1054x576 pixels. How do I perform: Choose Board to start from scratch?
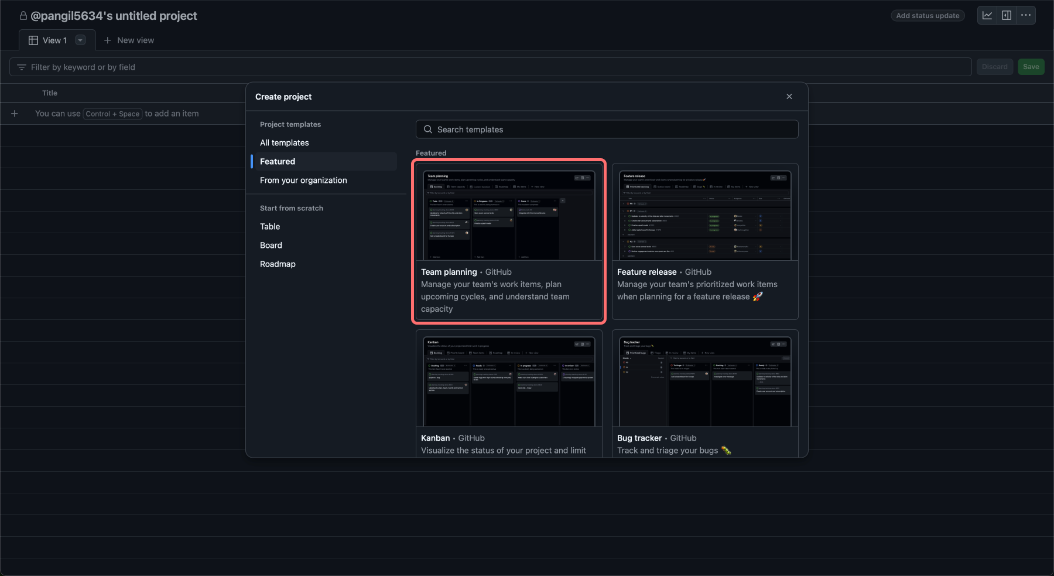(x=271, y=246)
